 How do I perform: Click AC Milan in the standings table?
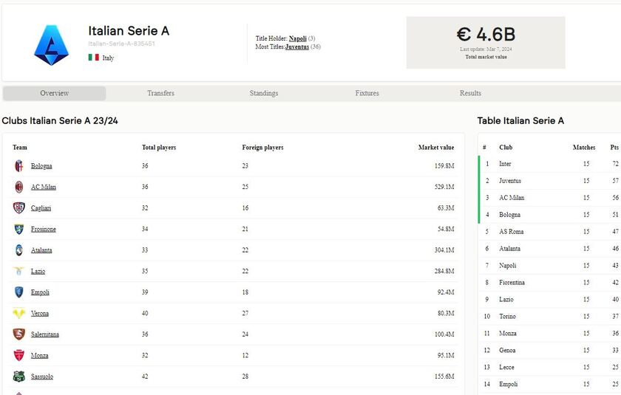pyautogui.click(x=512, y=198)
